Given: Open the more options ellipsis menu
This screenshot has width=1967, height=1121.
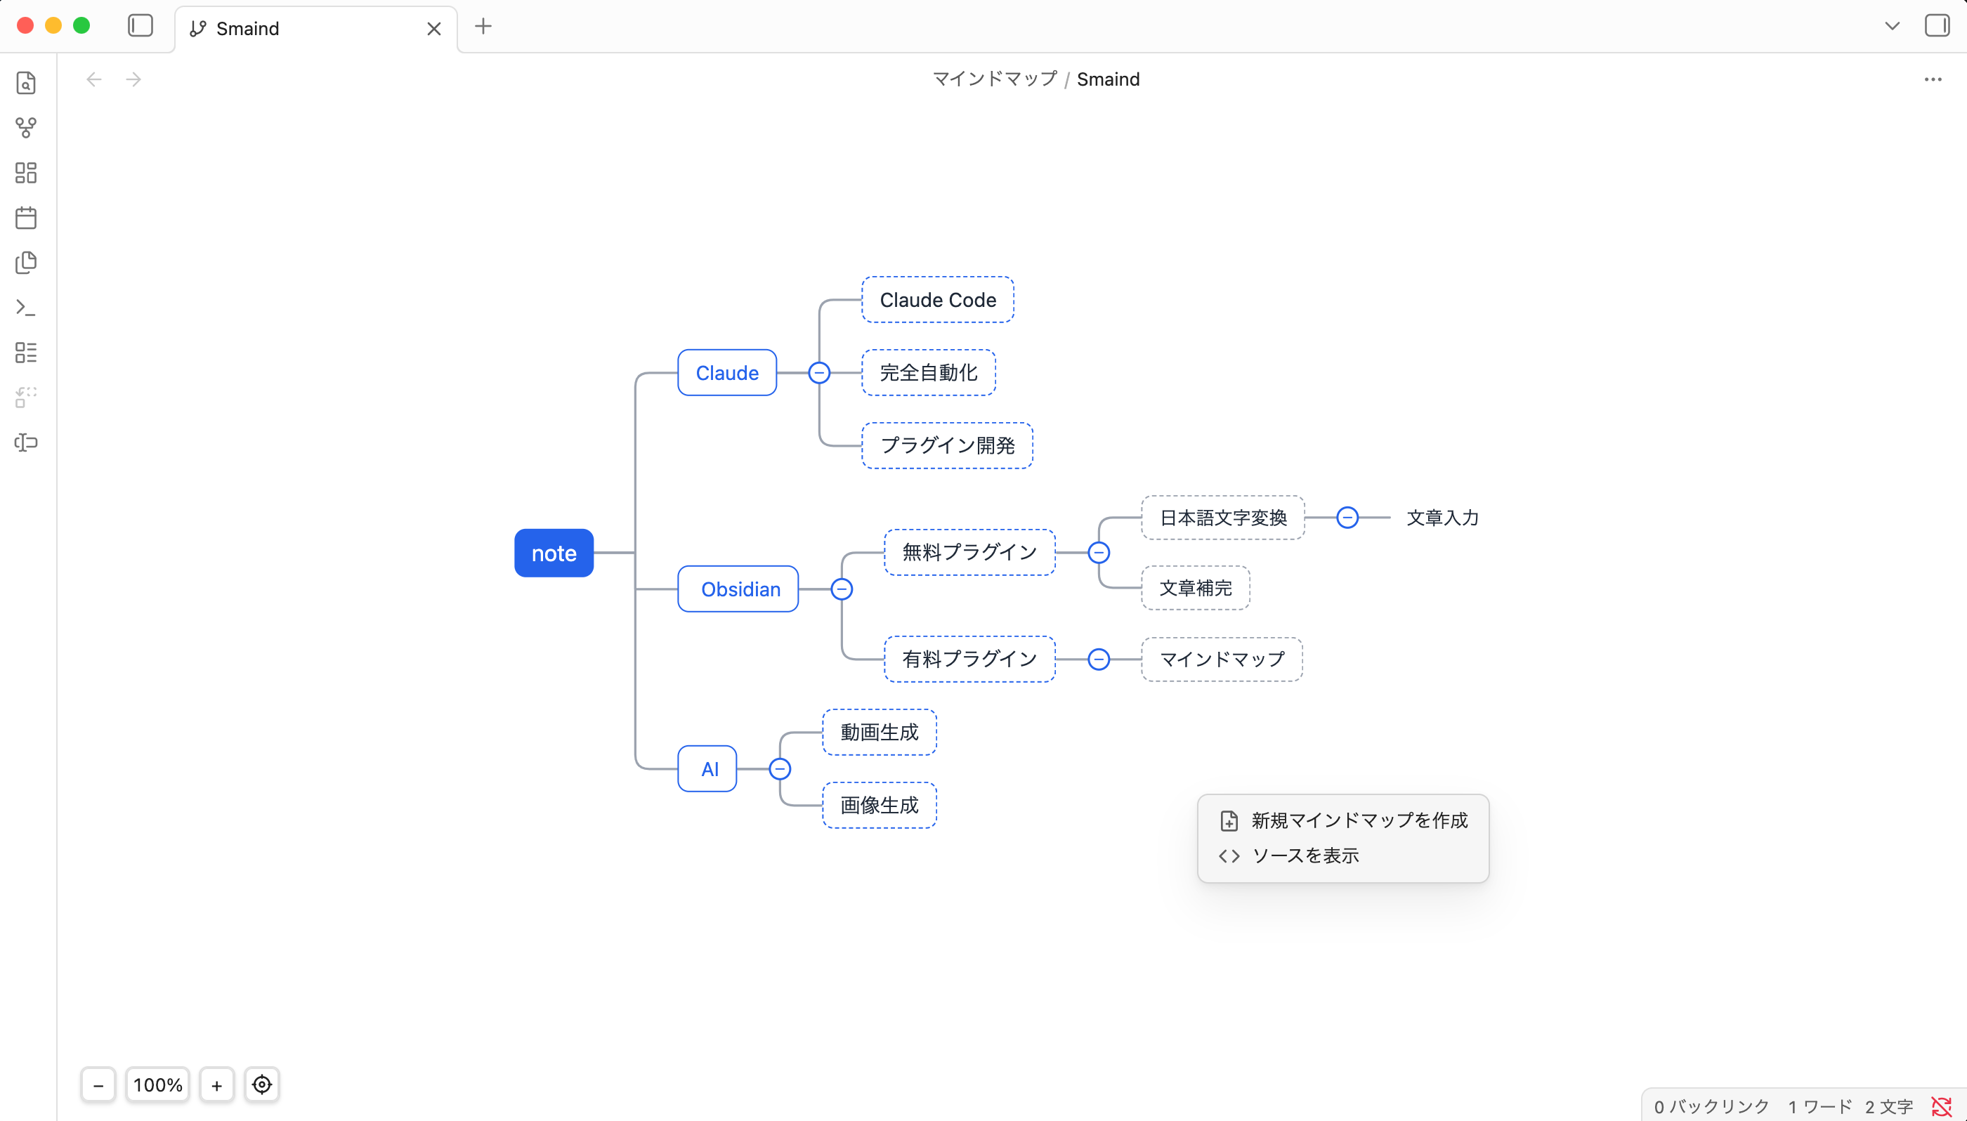Looking at the screenshot, I should (1933, 79).
